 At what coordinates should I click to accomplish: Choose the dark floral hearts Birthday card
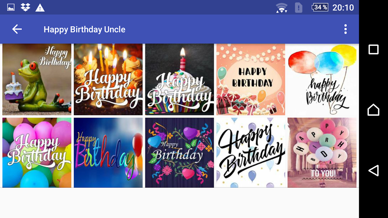[x=180, y=153]
